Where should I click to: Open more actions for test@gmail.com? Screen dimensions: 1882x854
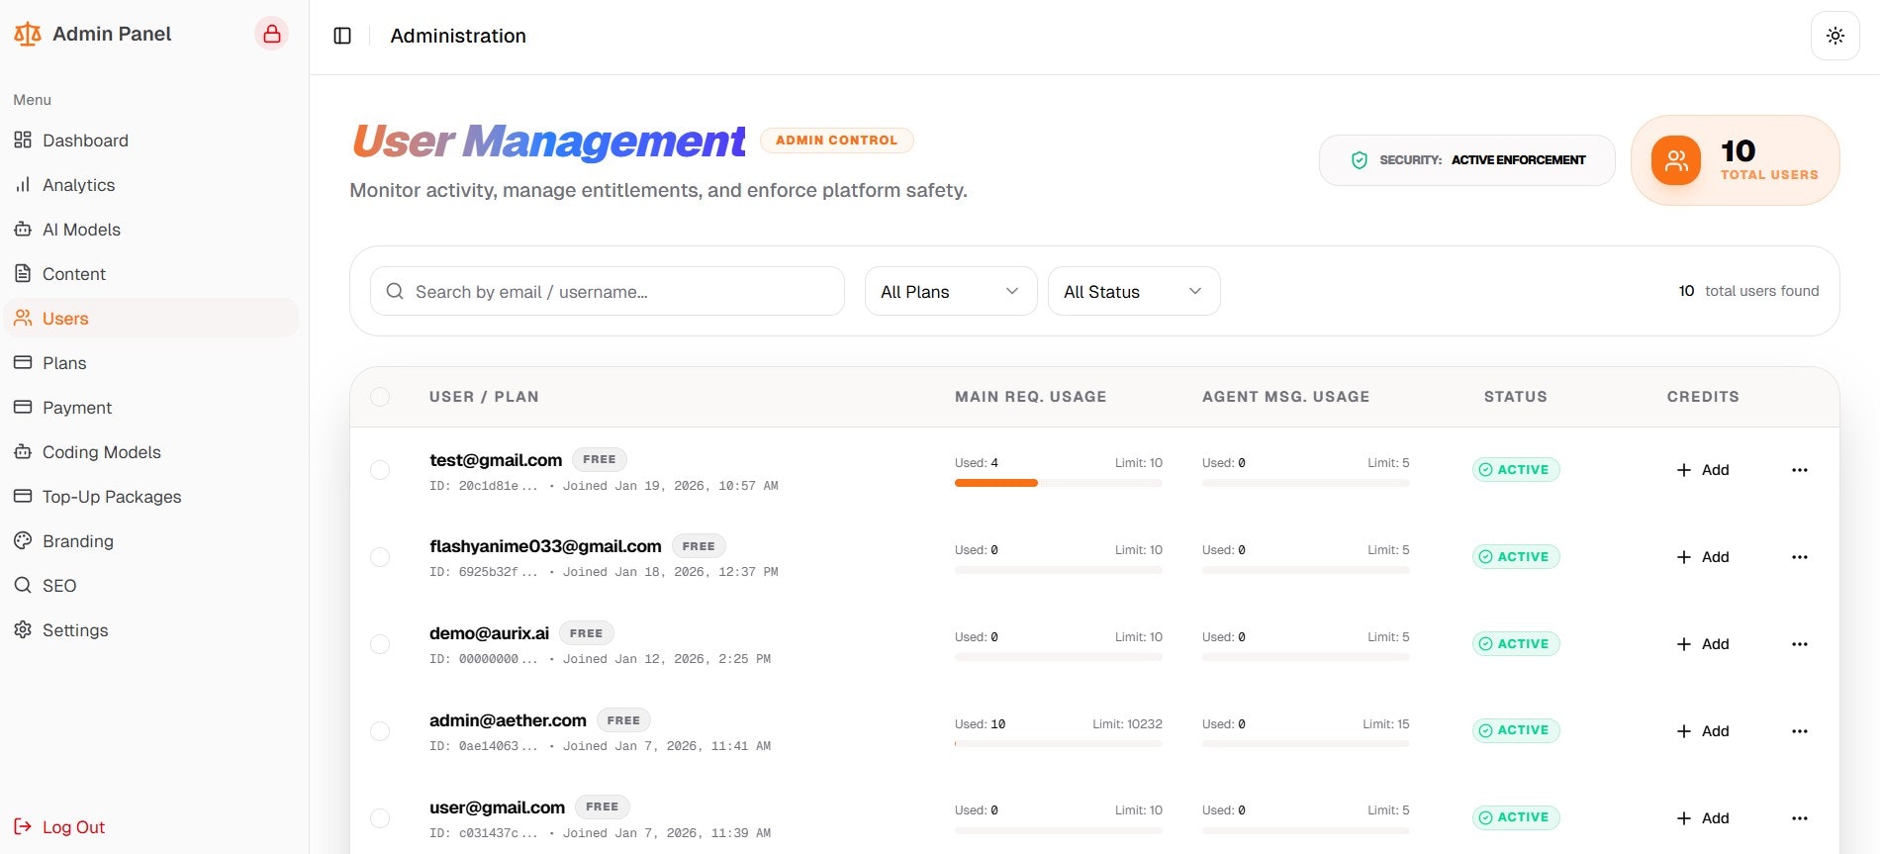[1800, 470]
